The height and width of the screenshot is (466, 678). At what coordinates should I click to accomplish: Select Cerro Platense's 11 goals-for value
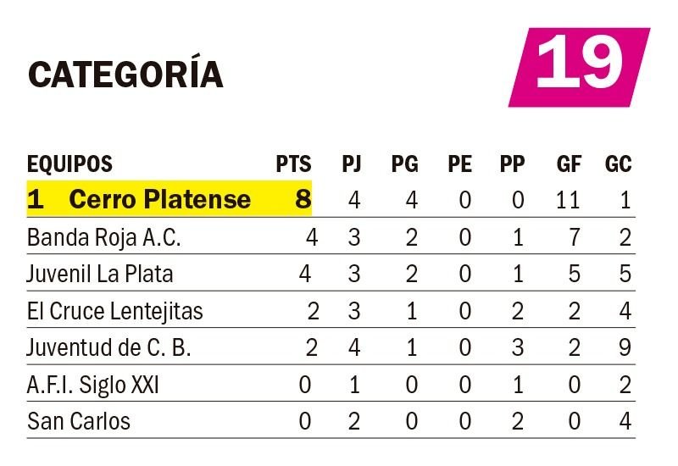coord(567,200)
